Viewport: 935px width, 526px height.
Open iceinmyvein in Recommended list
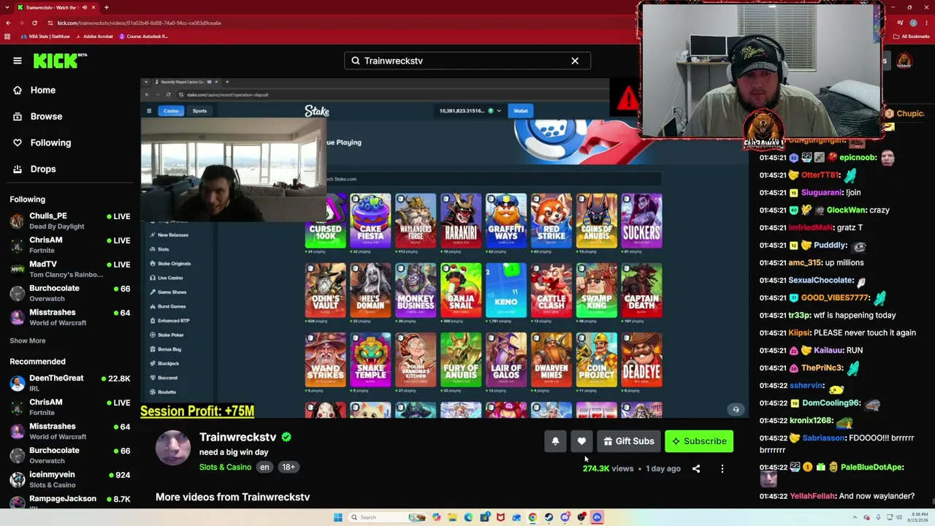[69, 479]
